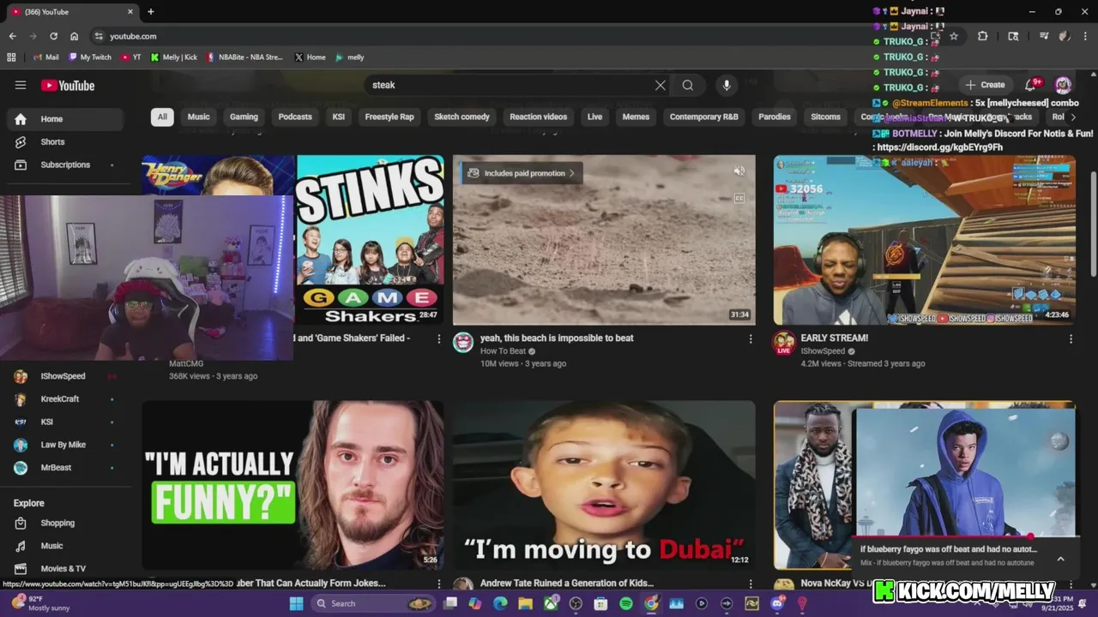Open KSI channel in sidebar subscriptions
Viewport: 1098px width, 617px height.
64,422
